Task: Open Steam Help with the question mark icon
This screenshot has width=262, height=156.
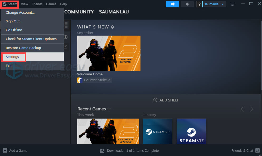Action: [199, 4]
